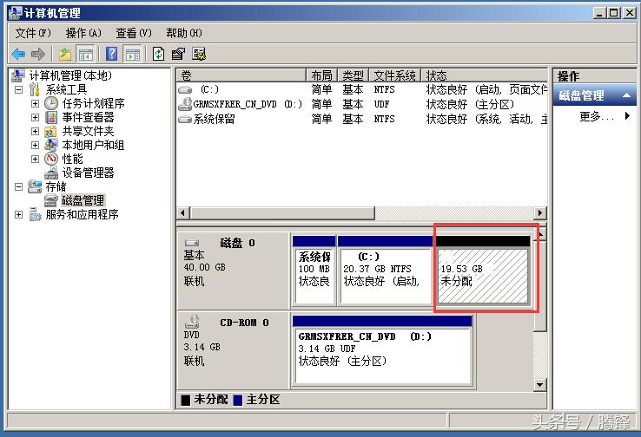Click the 系统保留 volume row name
This screenshot has width=641, height=437.
[215, 119]
